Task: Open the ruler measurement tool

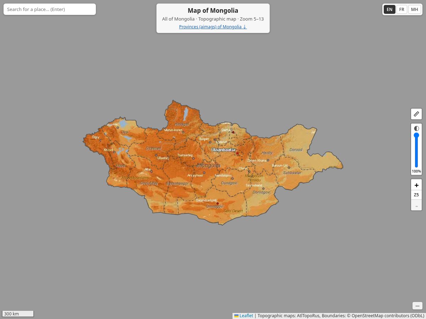Action: [x=416, y=114]
